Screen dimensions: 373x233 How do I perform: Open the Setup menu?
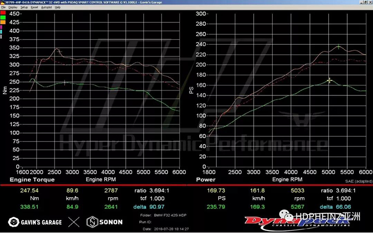coord(24,8)
